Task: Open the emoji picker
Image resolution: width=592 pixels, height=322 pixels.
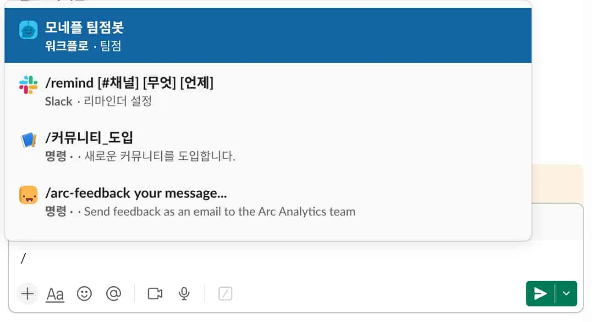Action: coord(84,294)
